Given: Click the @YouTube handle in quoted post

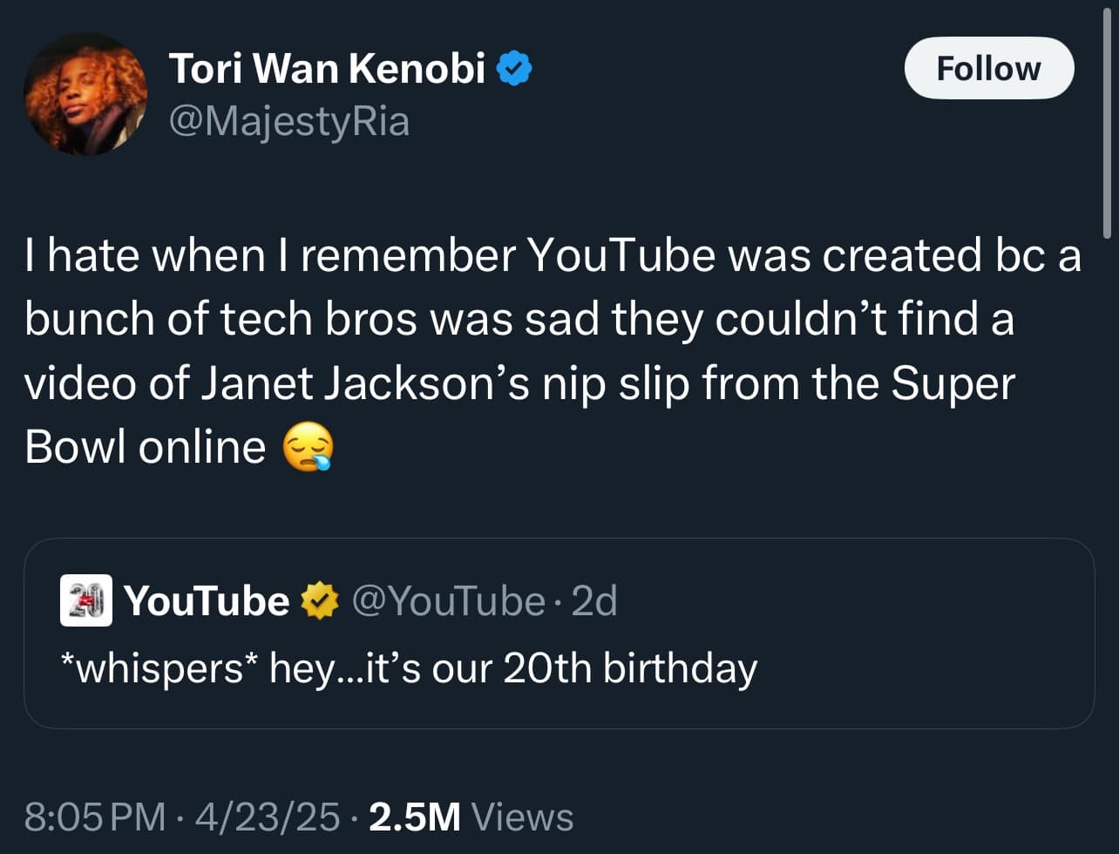Looking at the screenshot, I should pos(448,600).
